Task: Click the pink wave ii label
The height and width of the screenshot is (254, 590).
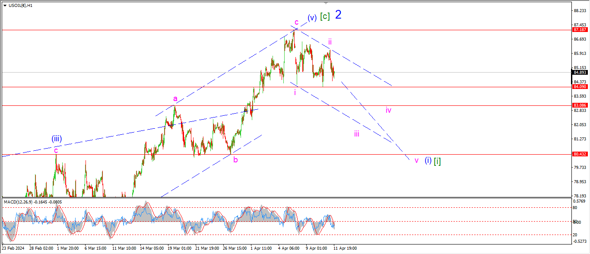Action: coord(330,41)
